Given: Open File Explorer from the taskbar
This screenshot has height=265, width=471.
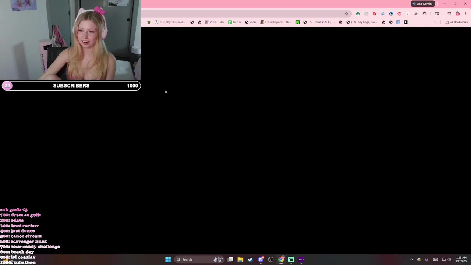Looking at the screenshot, I should (240, 259).
